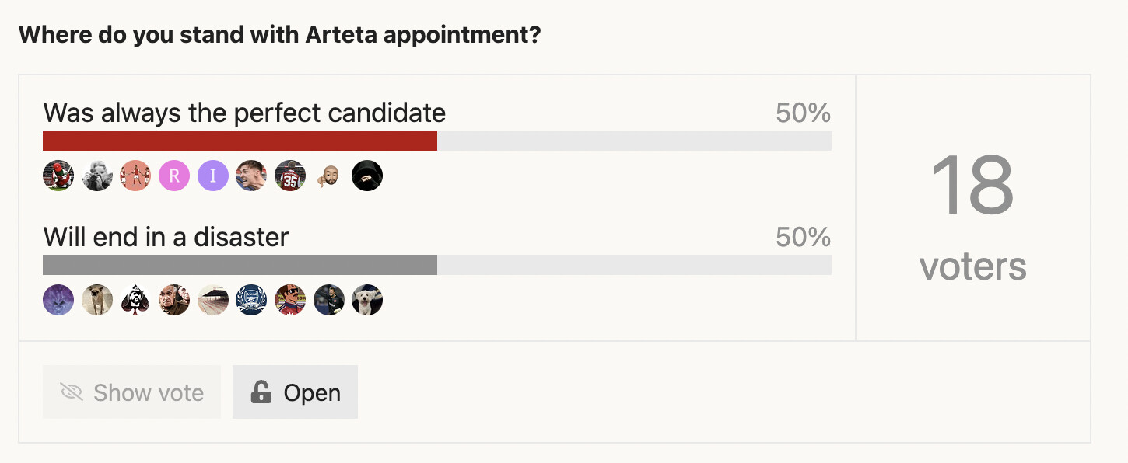Click the thumbs-down memoji voter avatar
The height and width of the screenshot is (463, 1128).
click(329, 176)
